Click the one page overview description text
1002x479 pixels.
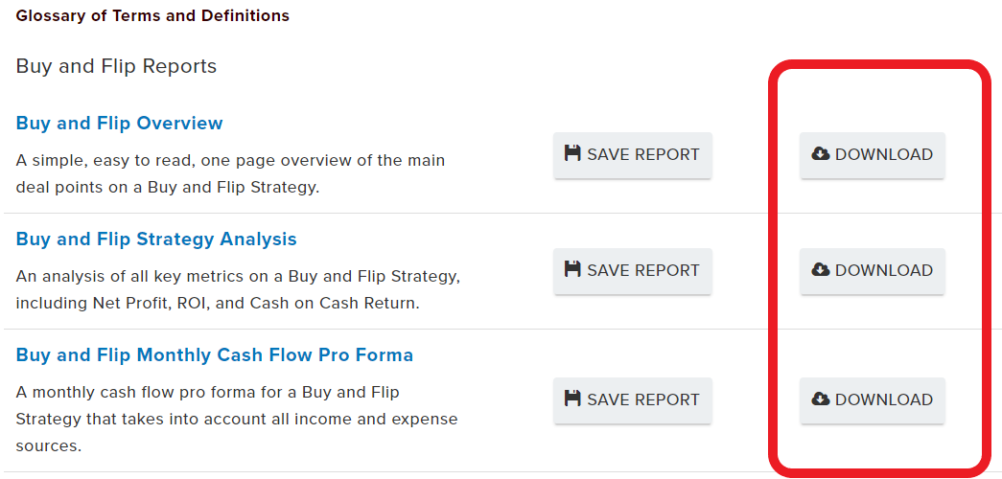[230, 174]
